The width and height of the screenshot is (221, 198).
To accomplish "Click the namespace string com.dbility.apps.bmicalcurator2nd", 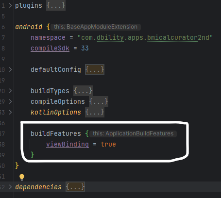I will tap(145, 38).
